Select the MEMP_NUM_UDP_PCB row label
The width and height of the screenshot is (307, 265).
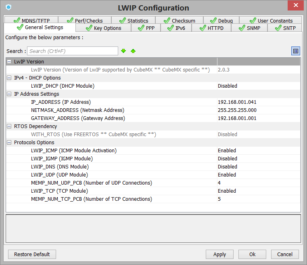coord(92,183)
